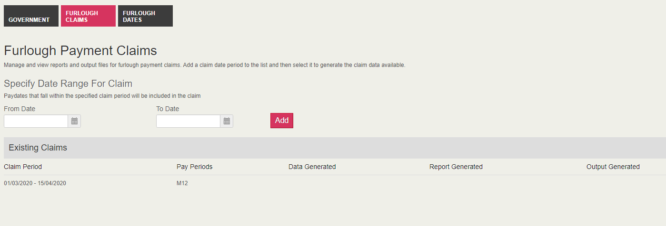Open the To Date calendar picker
The width and height of the screenshot is (666, 226).
pos(227,121)
